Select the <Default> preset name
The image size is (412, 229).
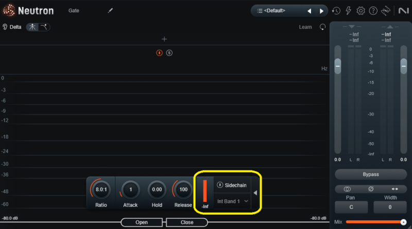274,11
